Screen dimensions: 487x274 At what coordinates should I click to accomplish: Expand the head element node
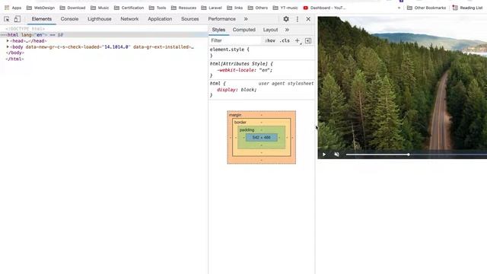pyautogui.click(x=8, y=40)
